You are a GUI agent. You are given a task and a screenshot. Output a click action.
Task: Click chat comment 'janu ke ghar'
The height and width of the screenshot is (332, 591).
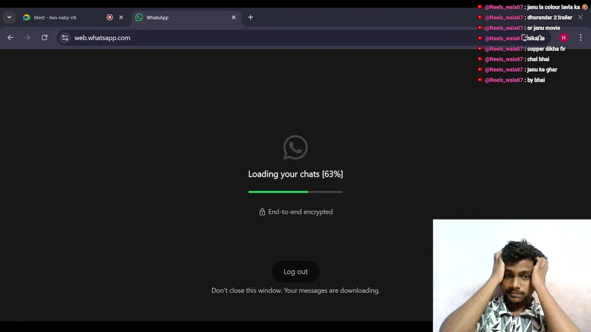pyautogui.click(x=542, y=70)
